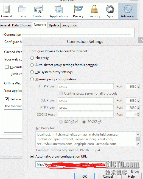Decrease the SOCKS port value
The height and width of the screenshot is (179, 143).
(138, 116)
